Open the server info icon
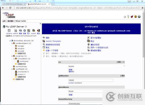Screen dimensions: 145x105 click(x=25, y=31)
